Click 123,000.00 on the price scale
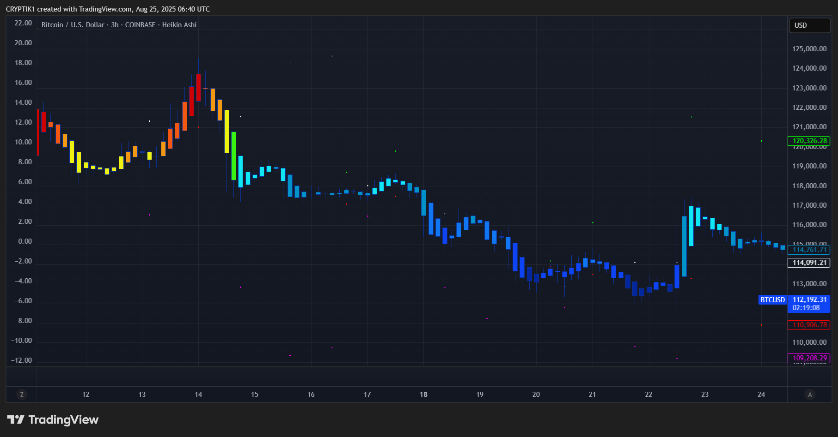This screenshot has width=838, height=437. click(809, 88)
